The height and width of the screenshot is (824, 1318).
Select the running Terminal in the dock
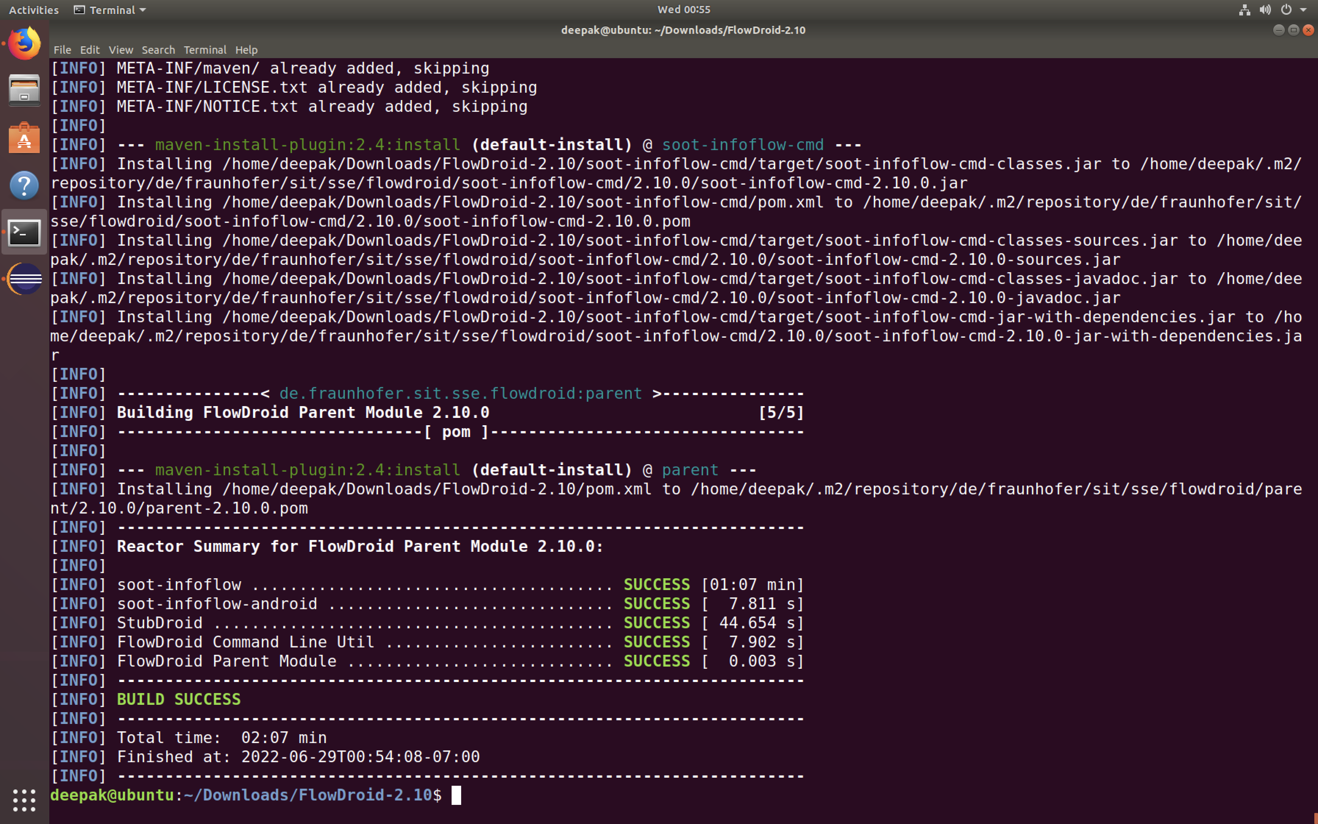24,232
